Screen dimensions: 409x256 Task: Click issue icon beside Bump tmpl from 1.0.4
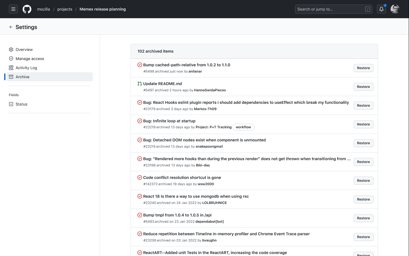click(x=140, y=215)
